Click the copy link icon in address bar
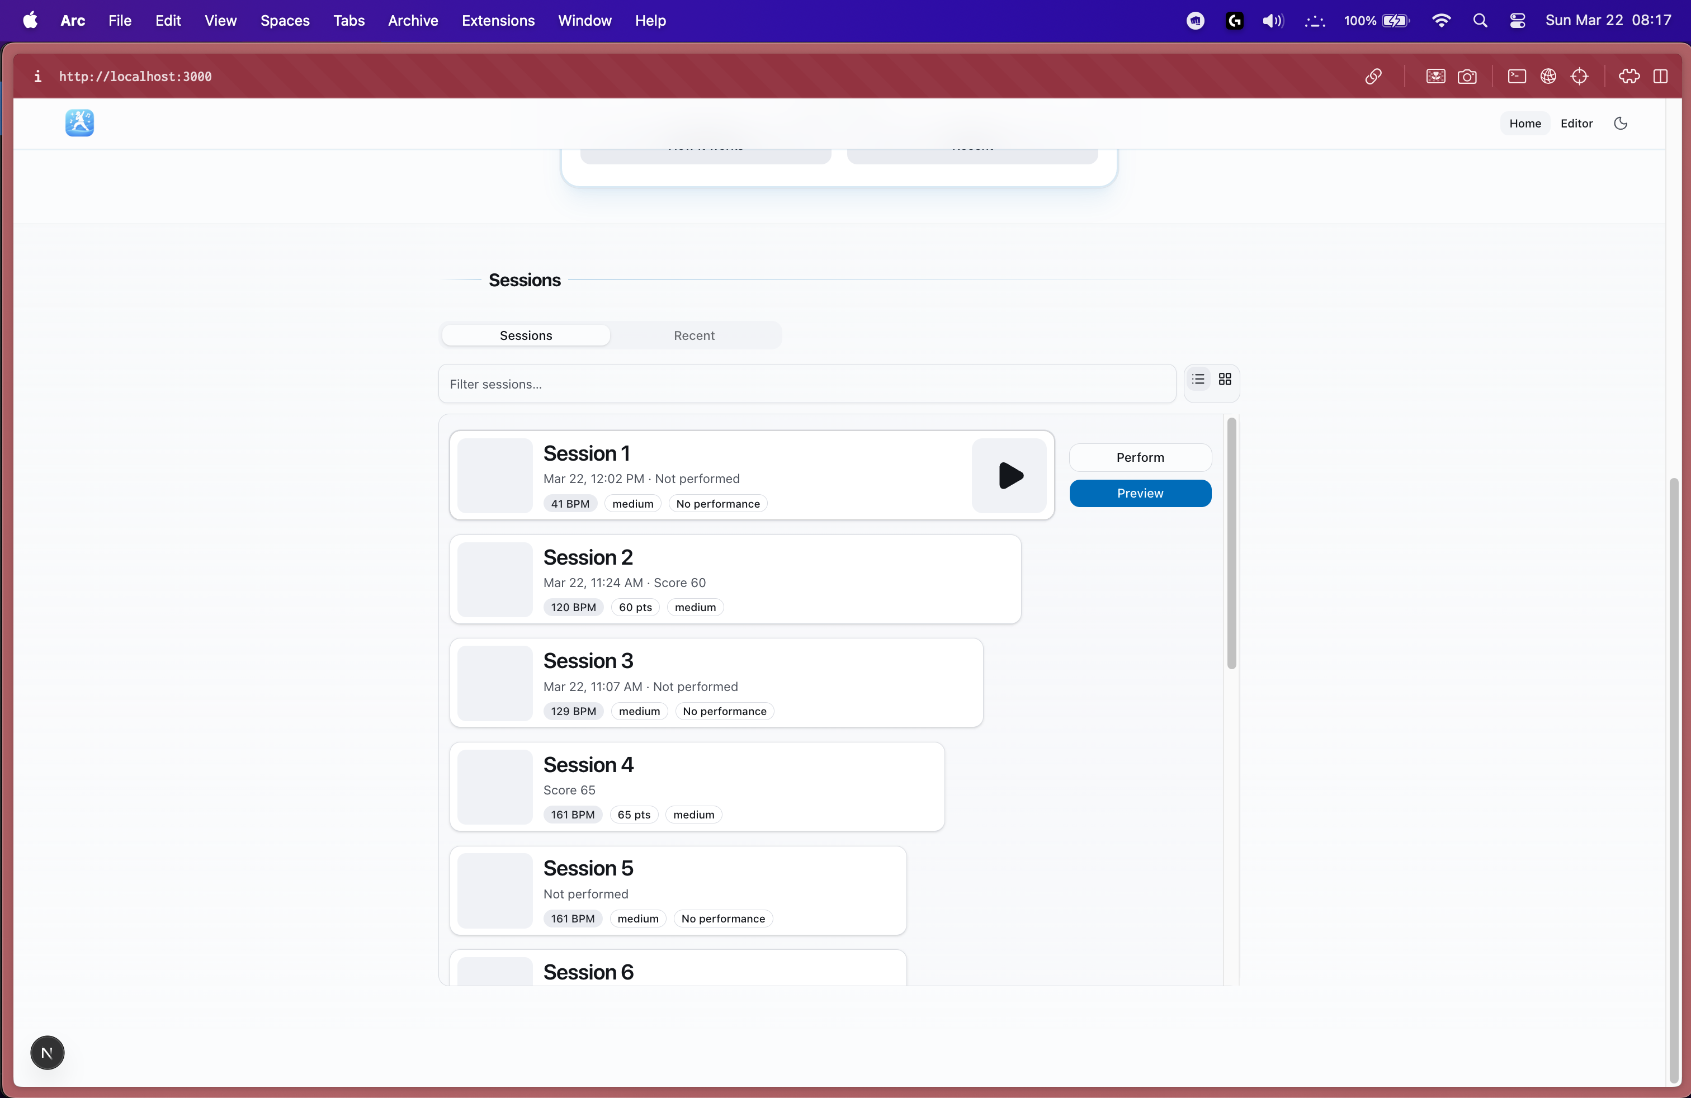The image size is (1691, 1098). 1373,77
